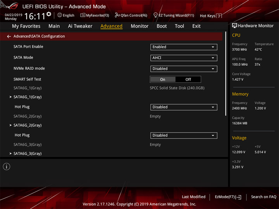This screenshot has width=279, height=209.
Task: Open Qfan Control(F6) fan icon
Action: pyautogui.click(x=117, y=15)
